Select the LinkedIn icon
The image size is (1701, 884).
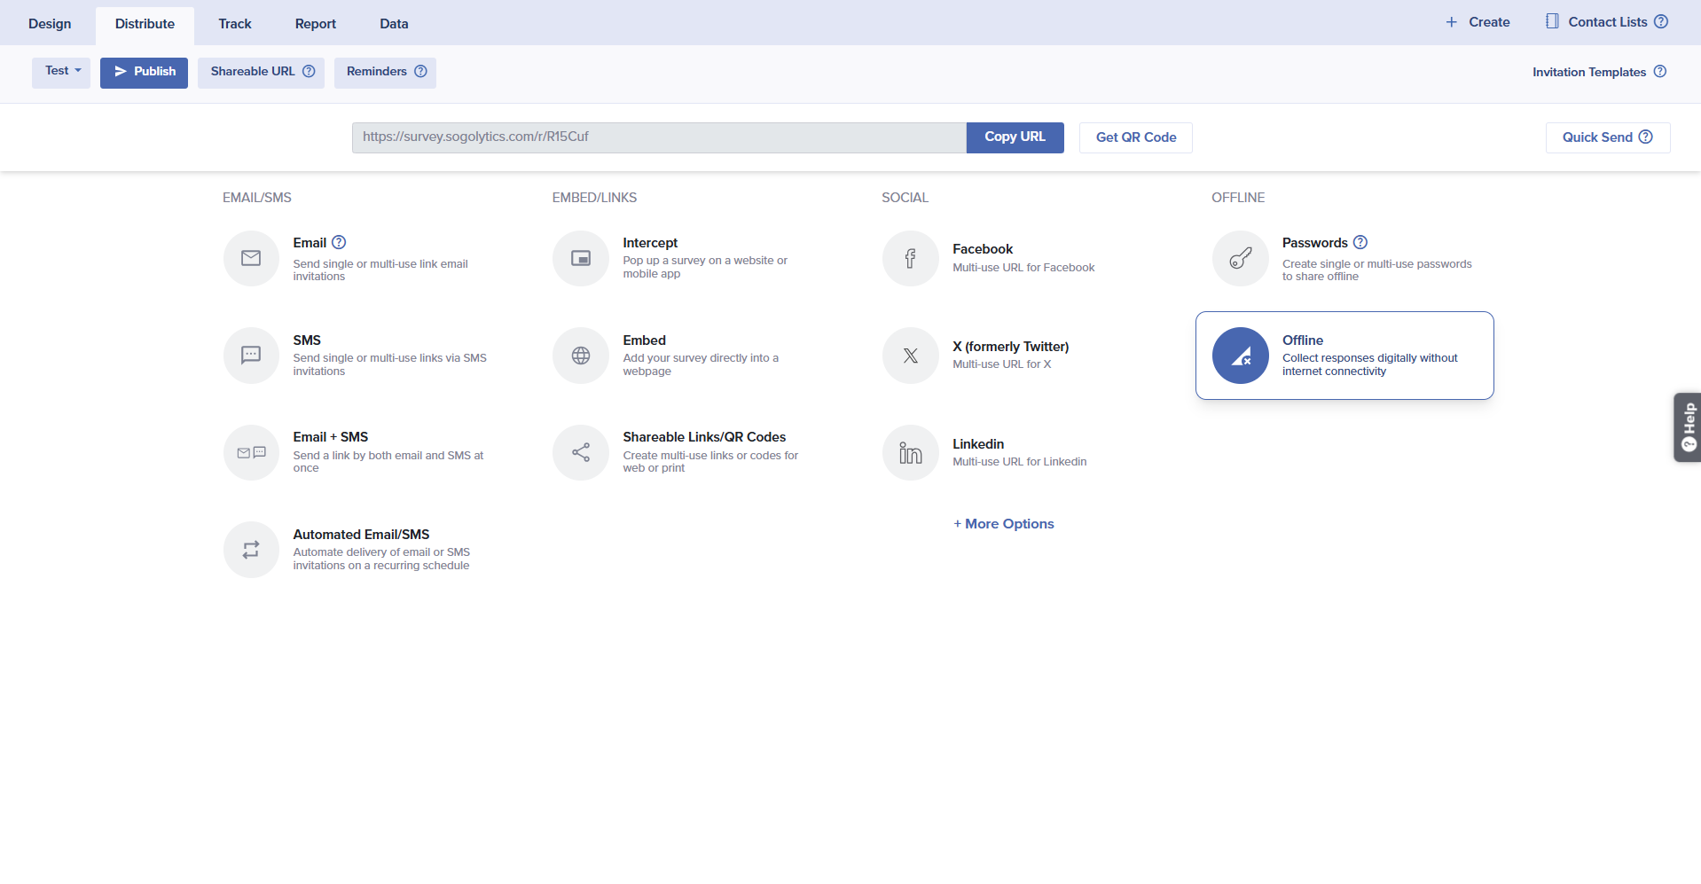point(910,453)
